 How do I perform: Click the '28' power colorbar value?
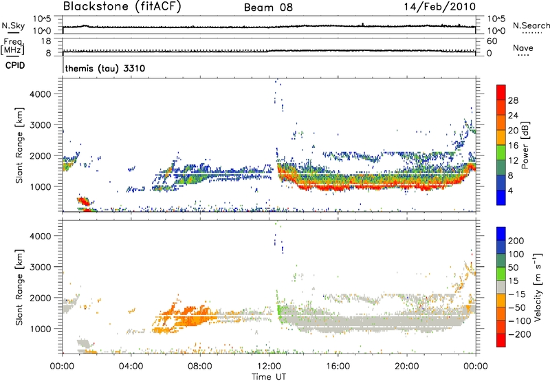pyautogui.click(x=513, y=100)
